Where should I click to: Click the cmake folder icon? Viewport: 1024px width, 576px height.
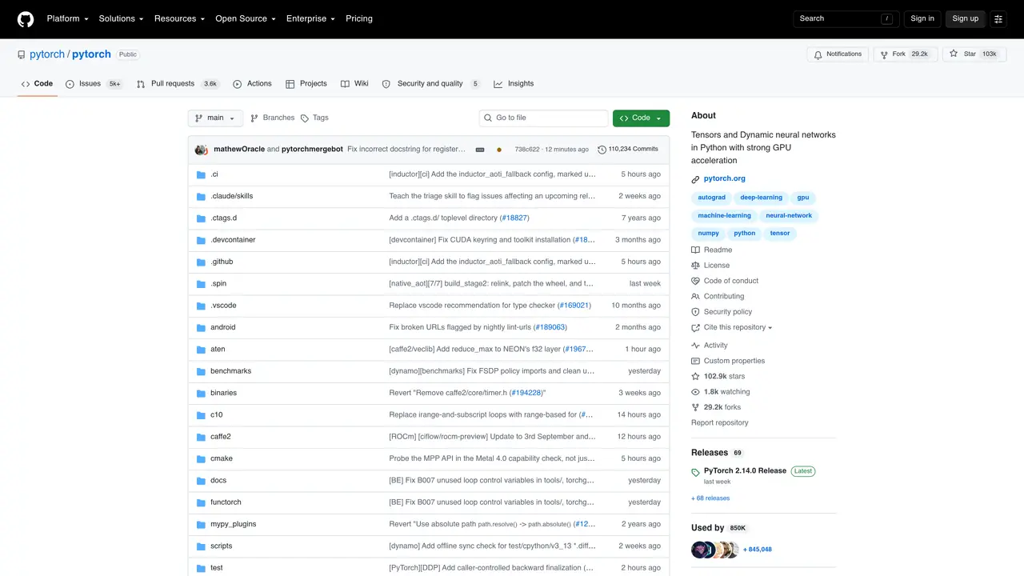click(x=202, y=458)
